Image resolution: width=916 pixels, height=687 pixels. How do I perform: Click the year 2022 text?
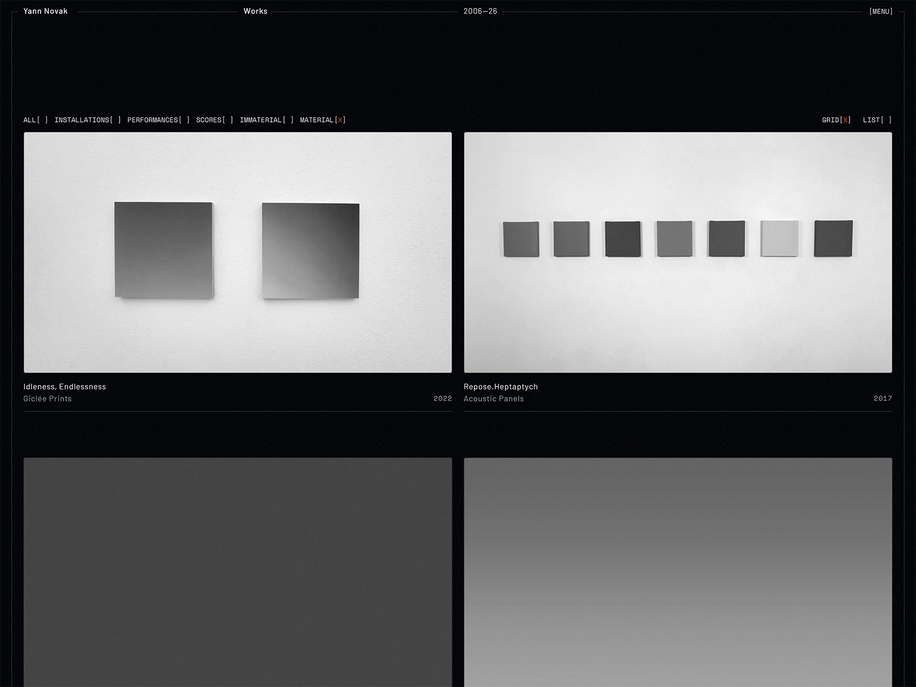coord(443,398)
